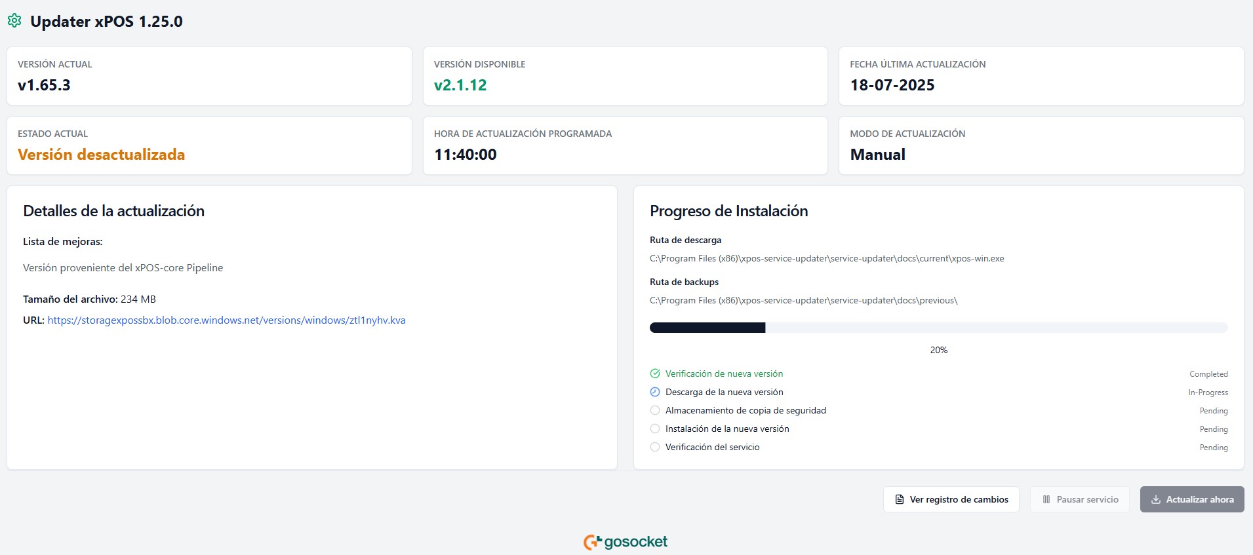Viewport: 1253px width, 555px height.
Task: Click the xPOS-core Pipeline description text
Action: point(123,268)
